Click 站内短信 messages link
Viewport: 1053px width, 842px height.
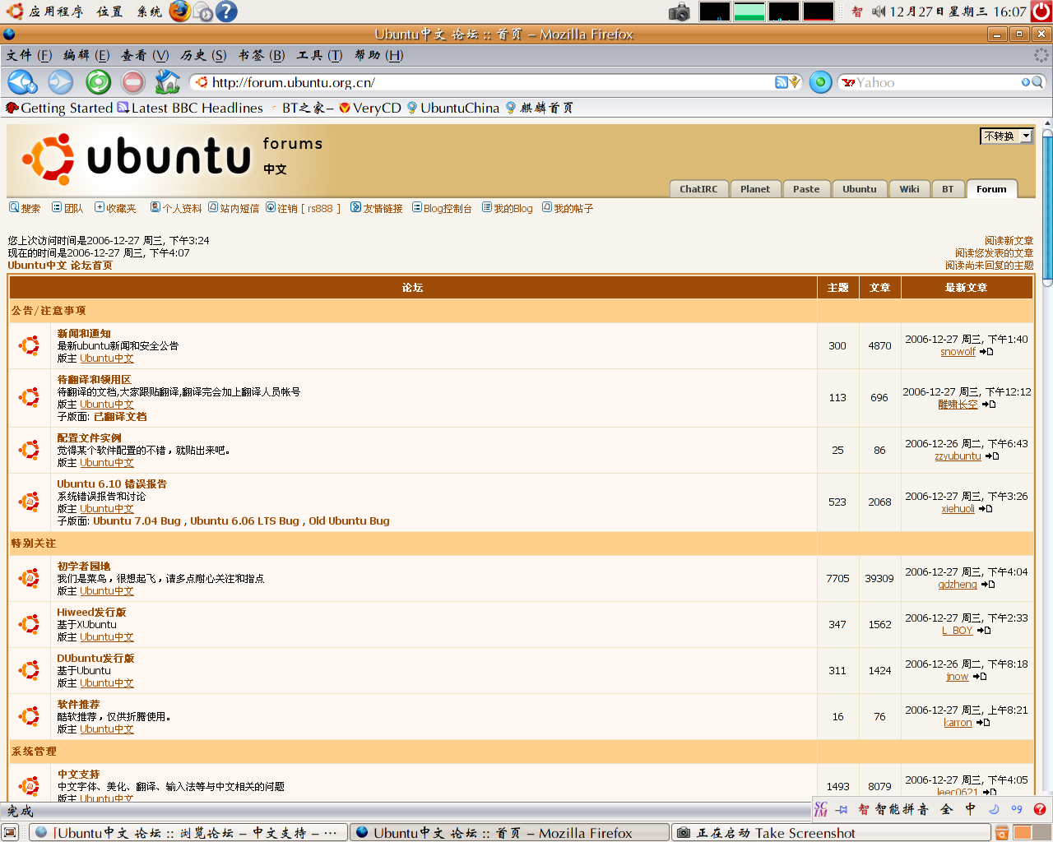[234, 208]
